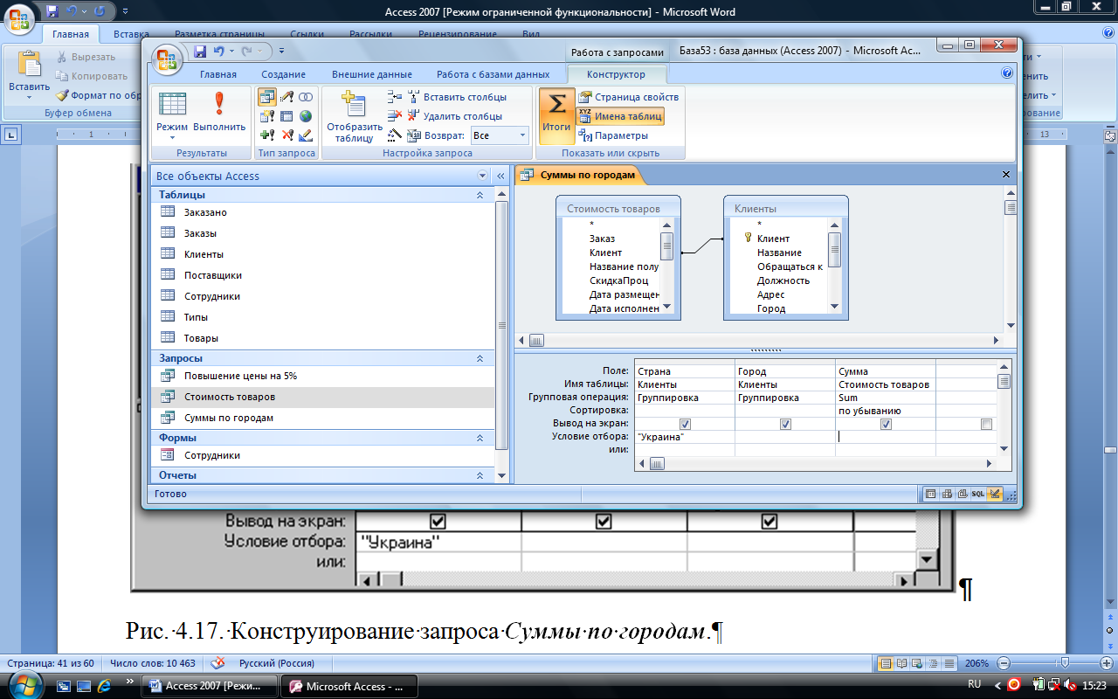The width and height of the screenshot is (1118, 699).
Task: Choose the Append query type icon
Action: [267, 135]
